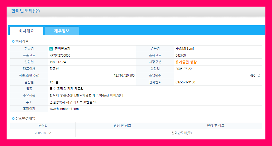Click 한미반도체(주) in the name change table
This screenshot has height=146, width=272.
182,133
